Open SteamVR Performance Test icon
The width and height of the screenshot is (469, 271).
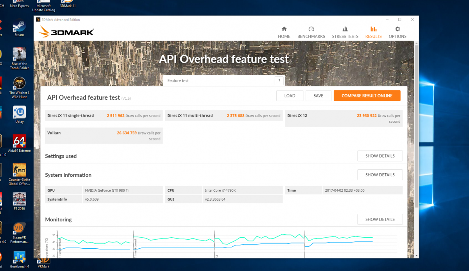coord(19,233)
